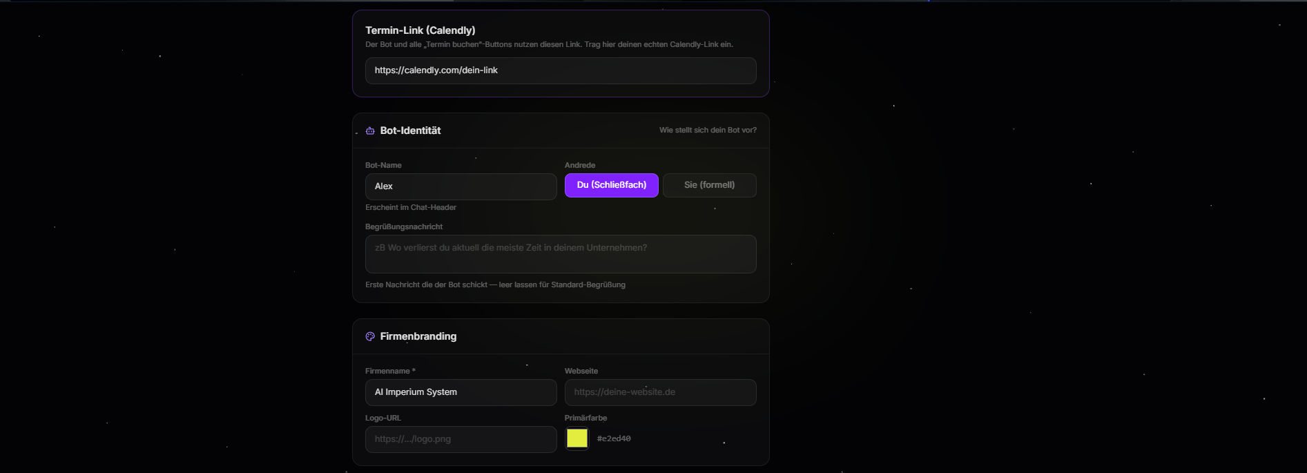Click the Logo-URL label
The width and height of the screenshot is (1307, 473).
point(383,418)
